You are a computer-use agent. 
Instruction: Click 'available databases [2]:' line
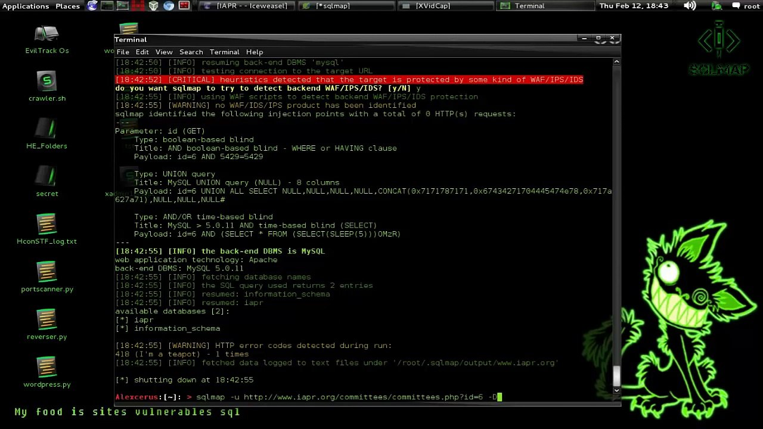(x=172, y=311)
